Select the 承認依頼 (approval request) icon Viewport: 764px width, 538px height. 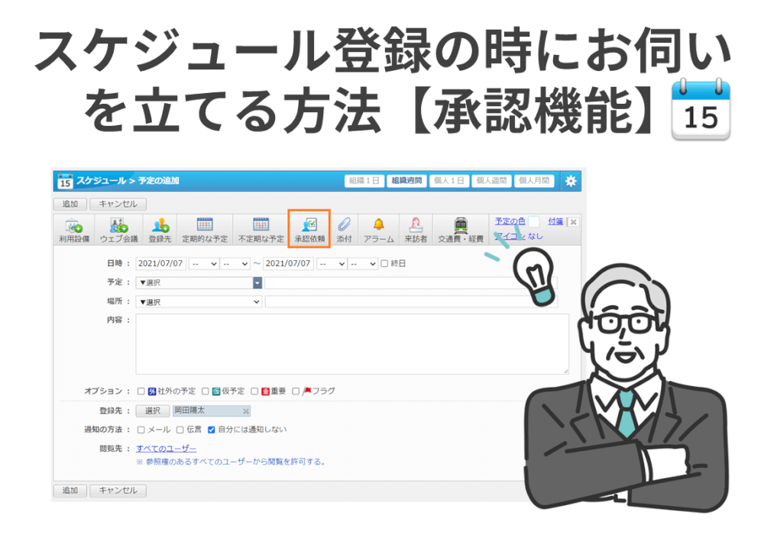308,229
